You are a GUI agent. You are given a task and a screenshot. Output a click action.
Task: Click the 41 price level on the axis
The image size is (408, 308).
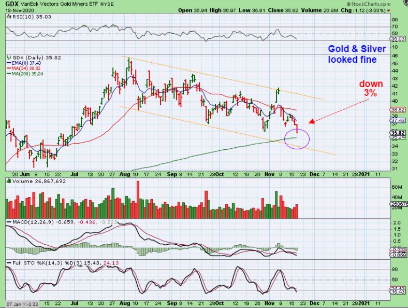pyautogui.click(x=395, y=93)
